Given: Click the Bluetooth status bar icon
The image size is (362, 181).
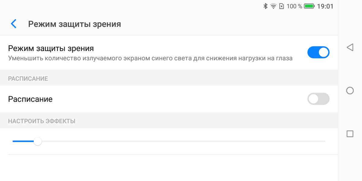Looking at the screenshot, I should pyautogui.click(x=265, y=6).
